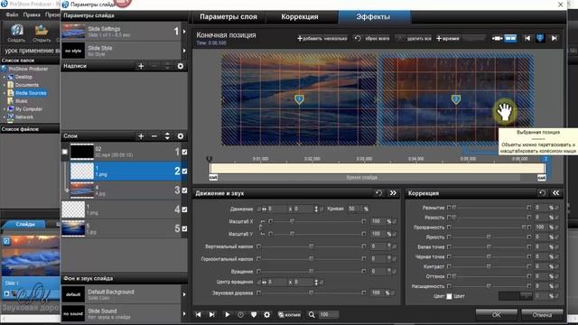The height and width of the screenshot is (325, 578).
Task: Toggle visibility checkbox for selected layer 2
Action: (184, 172)
